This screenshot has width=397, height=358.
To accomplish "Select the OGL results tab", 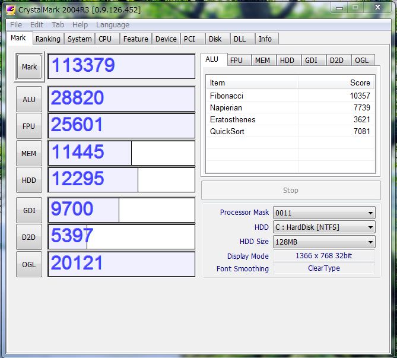I will [361, 61].
